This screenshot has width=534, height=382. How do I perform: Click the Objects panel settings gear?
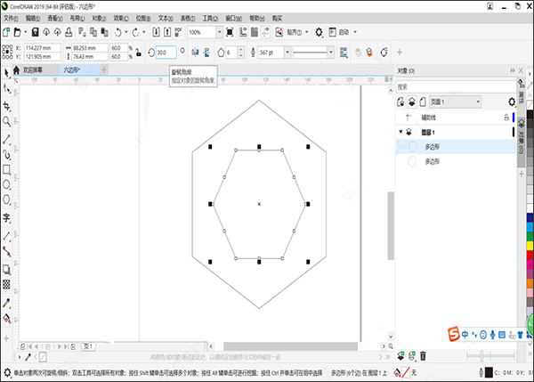(512, 102)
